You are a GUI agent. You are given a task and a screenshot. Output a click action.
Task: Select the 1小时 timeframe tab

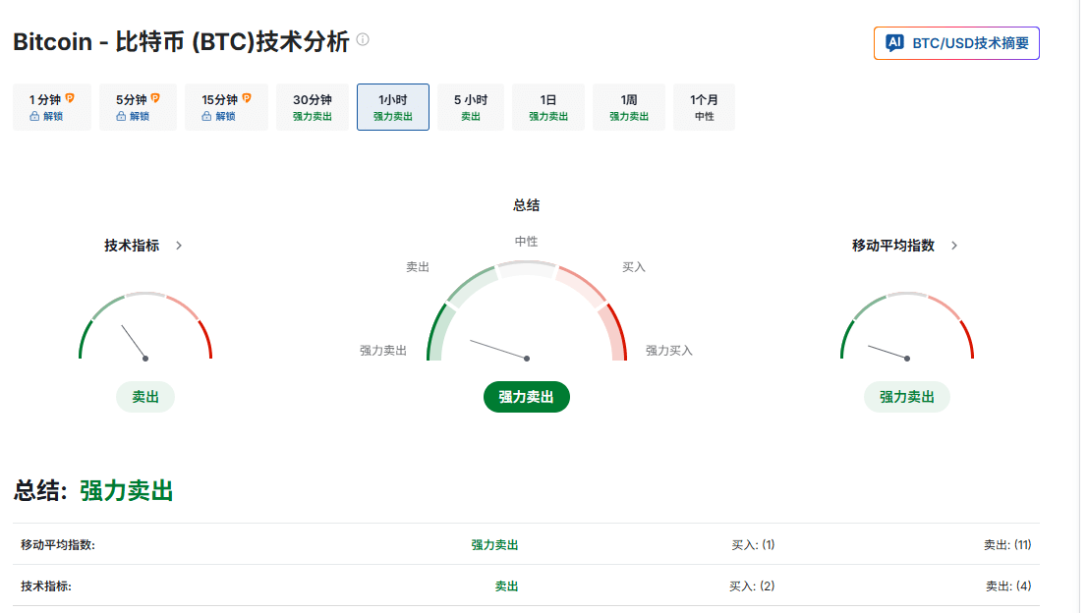393,107
